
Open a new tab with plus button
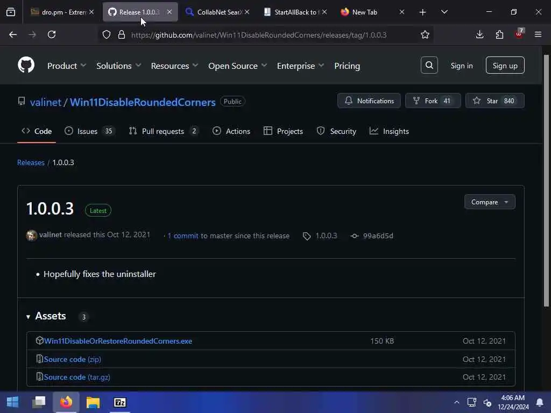tap(422, 12)
